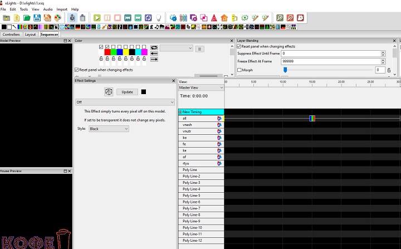Toggle Reset panel checkbox in Layer Blending
This screenshot has height=249, width=401.
coord(239,47)
